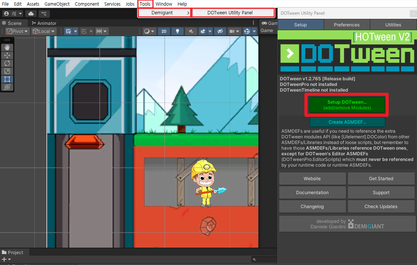The width and height of the screenshot is (417, 265).
Task: Toggle scene lighting bulb button
Action: (x=178, y=31)
